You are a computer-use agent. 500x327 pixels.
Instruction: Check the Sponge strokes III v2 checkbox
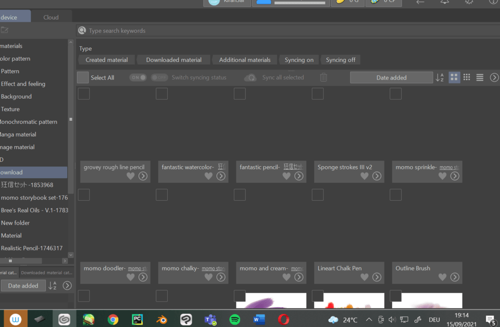pos(318,94)
